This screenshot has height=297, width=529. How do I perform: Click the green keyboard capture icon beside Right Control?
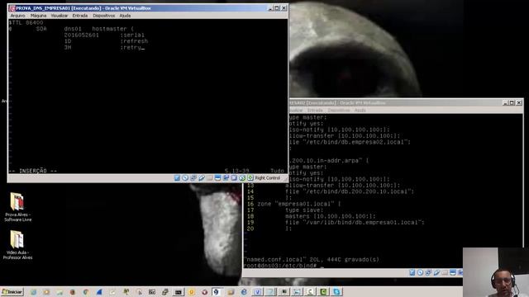[250, 178]
